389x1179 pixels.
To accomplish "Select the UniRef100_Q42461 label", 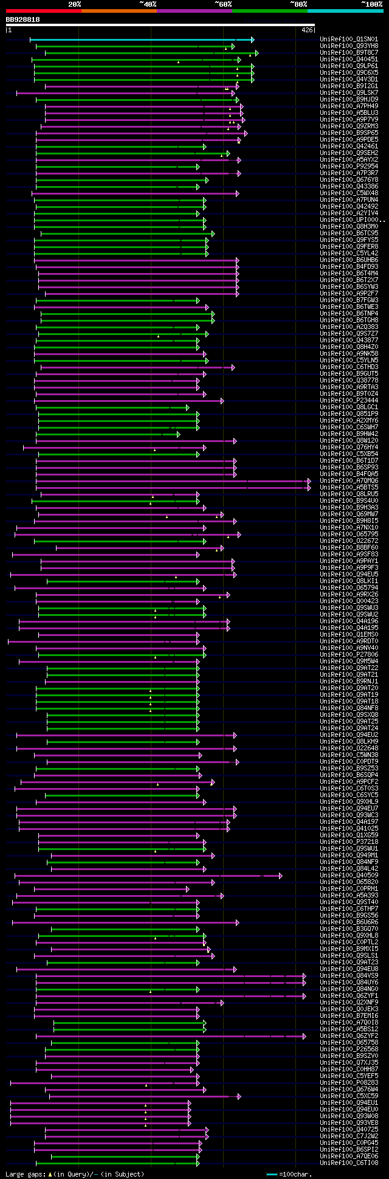I will (x=349, y=147).
